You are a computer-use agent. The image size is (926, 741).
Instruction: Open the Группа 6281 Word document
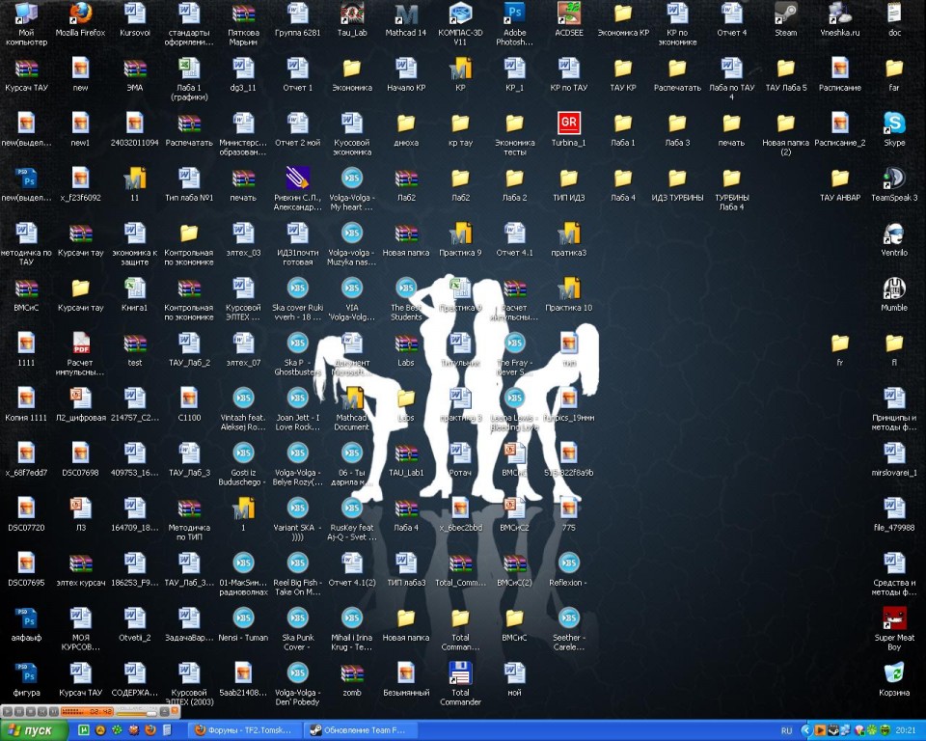pos(298,20)
